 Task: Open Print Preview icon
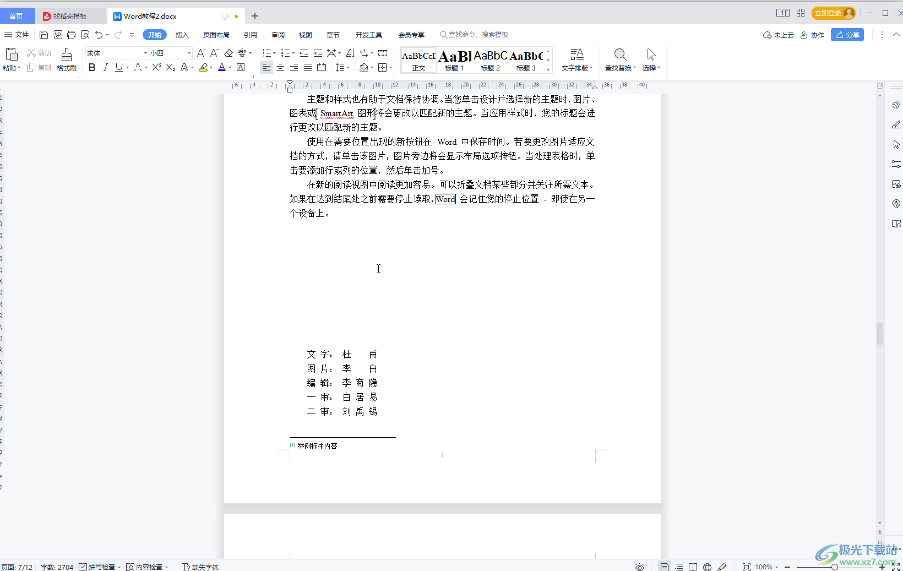85,35
